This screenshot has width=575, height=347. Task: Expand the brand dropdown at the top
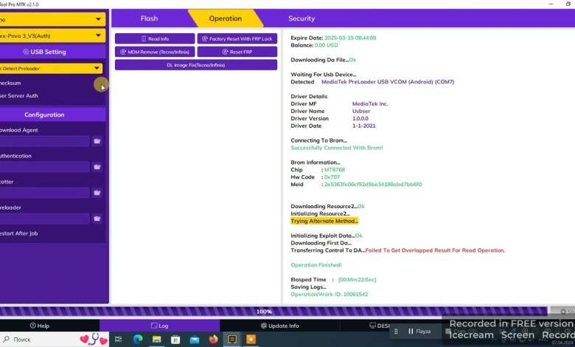coord(52,19)
